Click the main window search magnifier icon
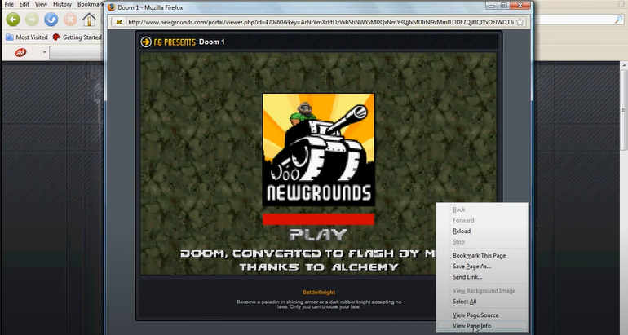 pyautogui.click(x=619, y=20)
